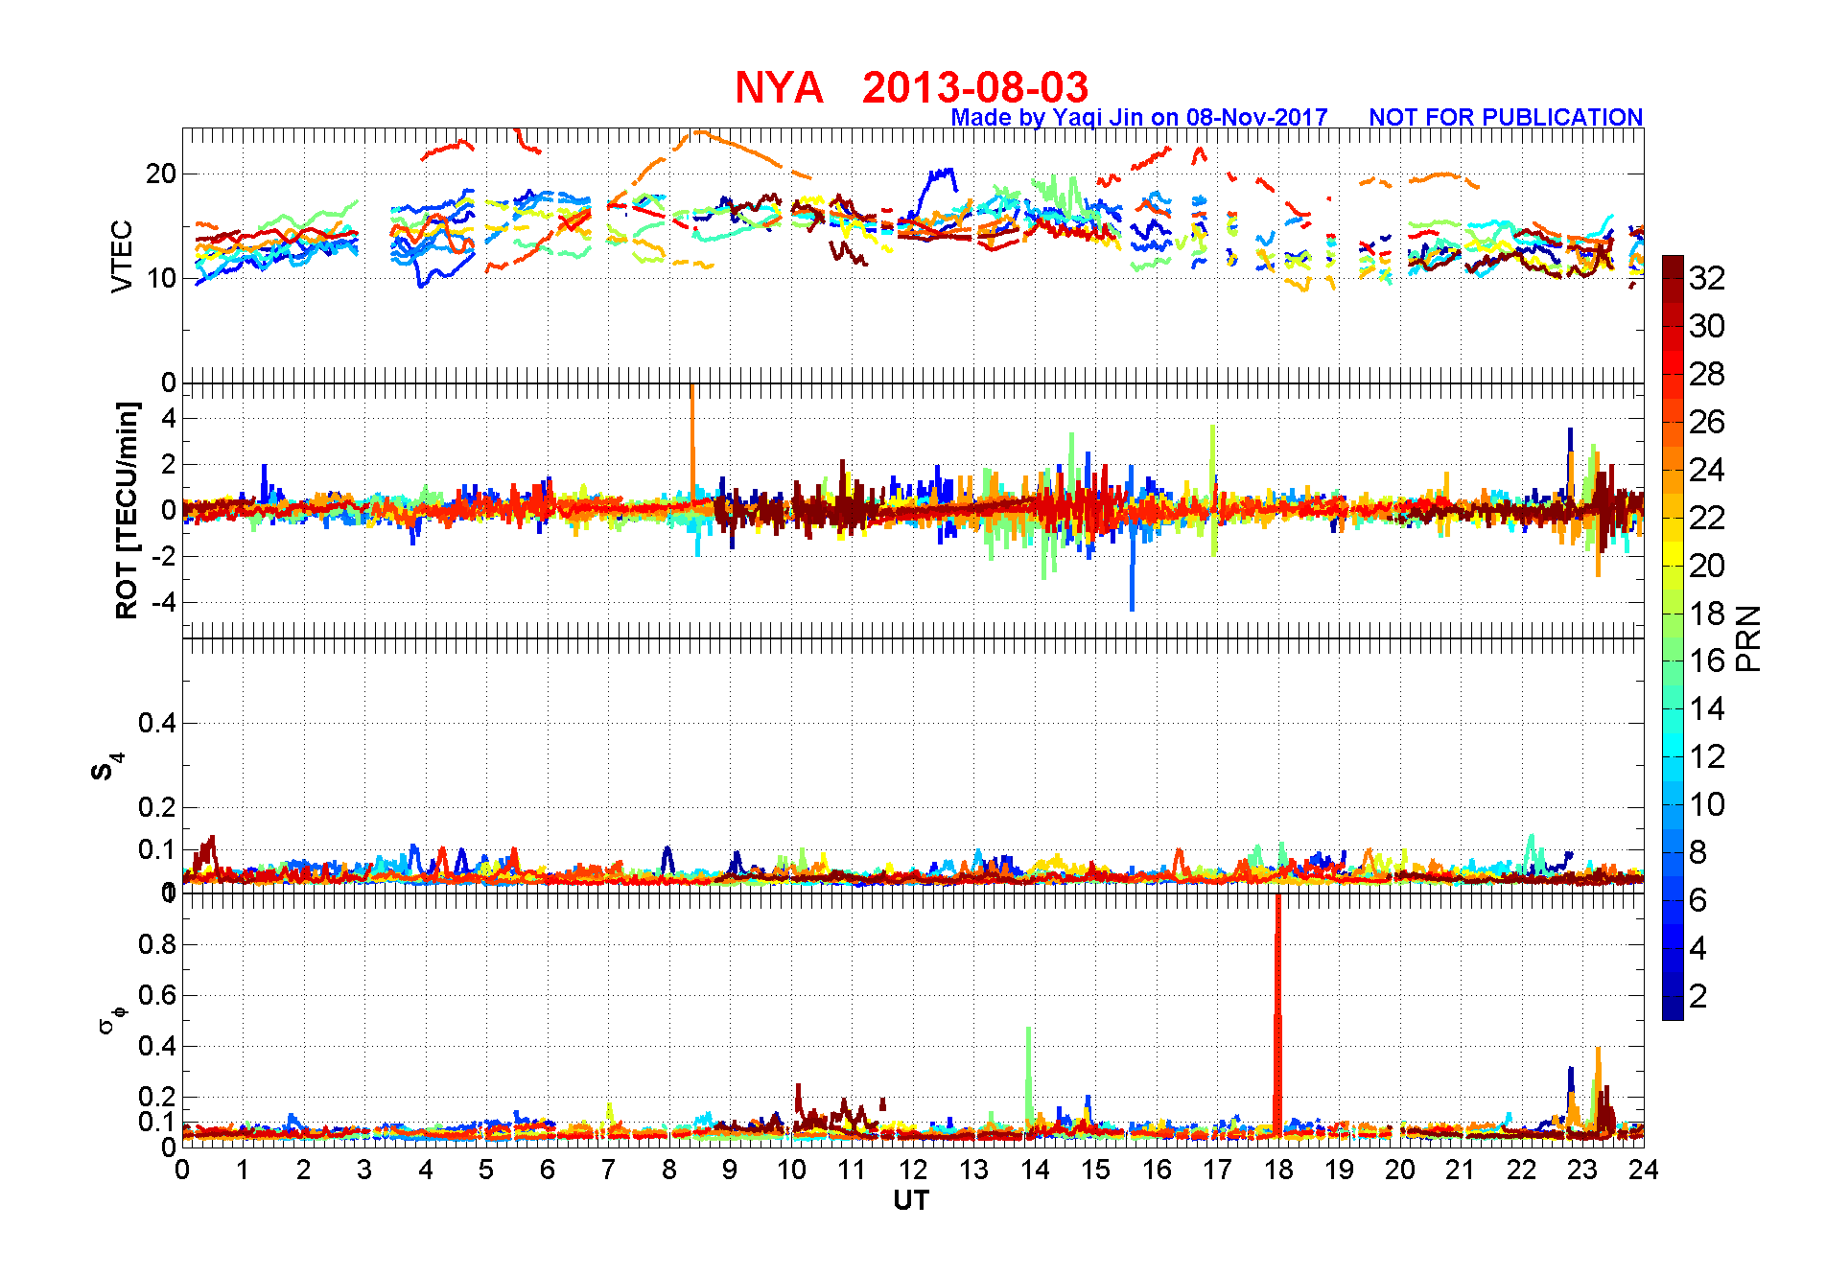
Task: Click the S4 y-axis tick 0.4
Action: click(157, 723)
